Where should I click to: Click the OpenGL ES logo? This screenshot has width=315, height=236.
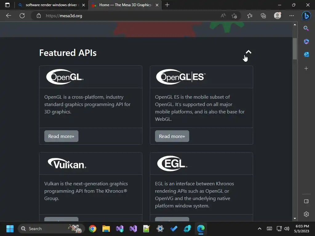coord(181,77)
